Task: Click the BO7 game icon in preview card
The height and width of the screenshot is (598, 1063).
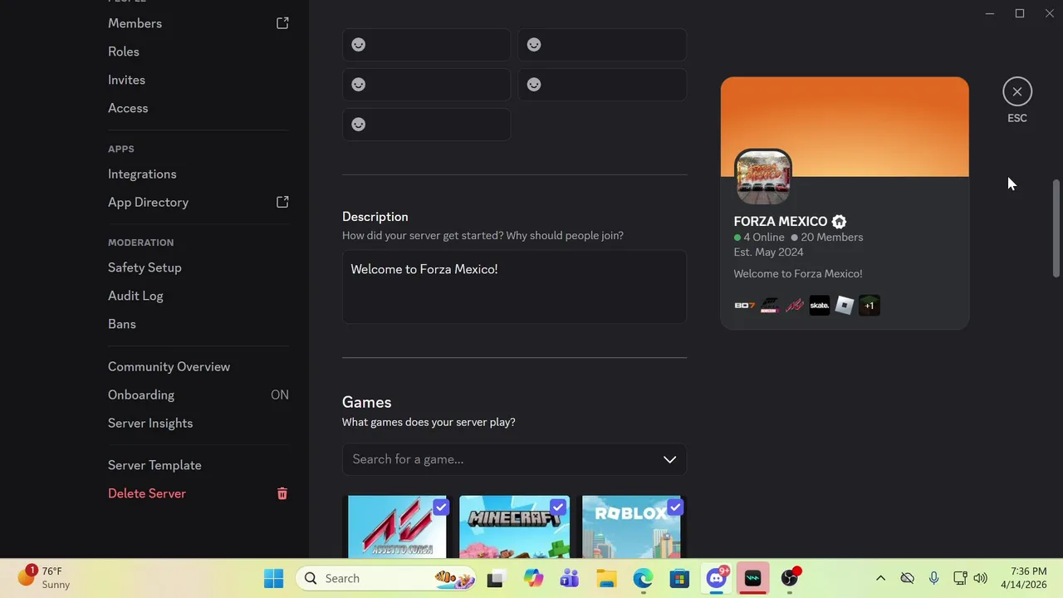Action: pos(745,306)
